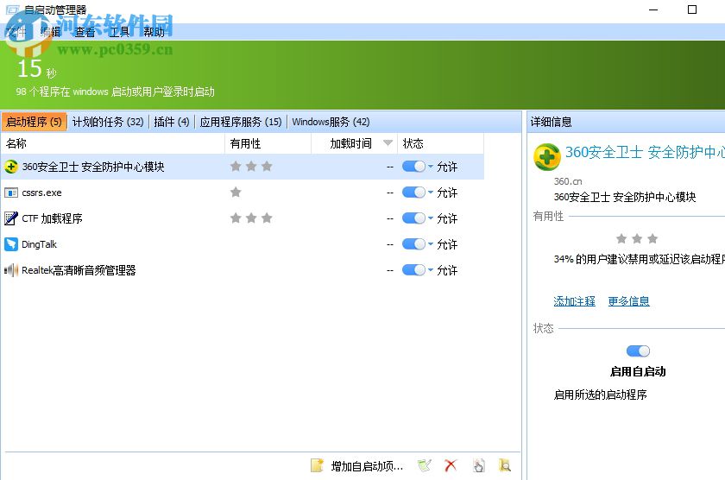The width and height of the screenshot is (725, 480).
Task: Click the run-now hand icon
Action: [x=479, y=465]
